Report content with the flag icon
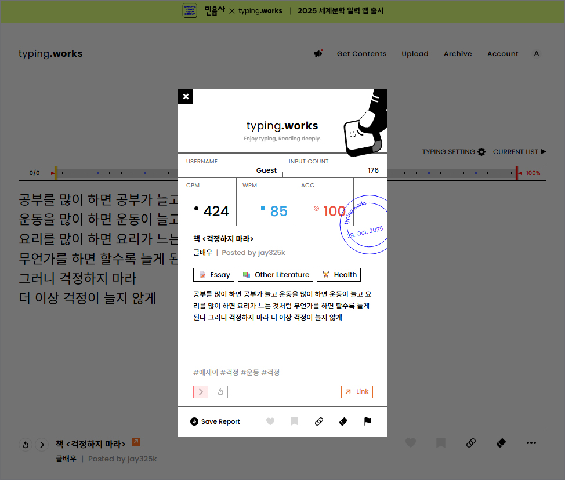Viewport: 565px width, 480px height. pyautogui.click(x=368, y=421)
